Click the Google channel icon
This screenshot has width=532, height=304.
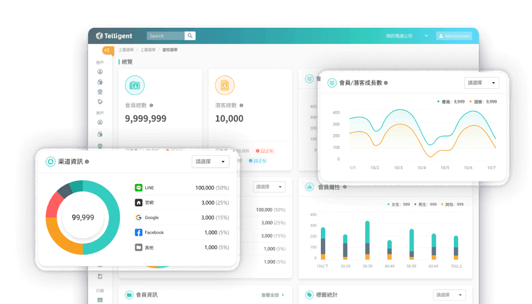139,217
